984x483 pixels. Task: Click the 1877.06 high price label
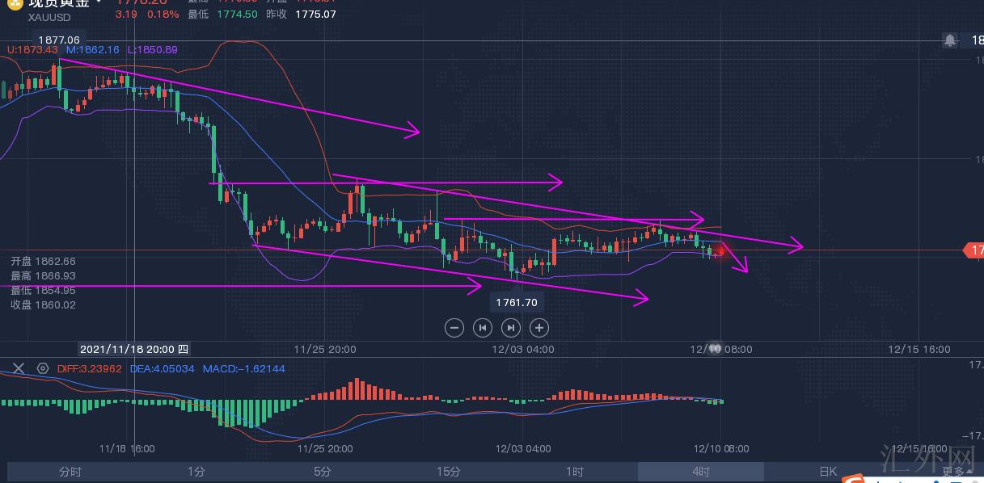(59, 40)
